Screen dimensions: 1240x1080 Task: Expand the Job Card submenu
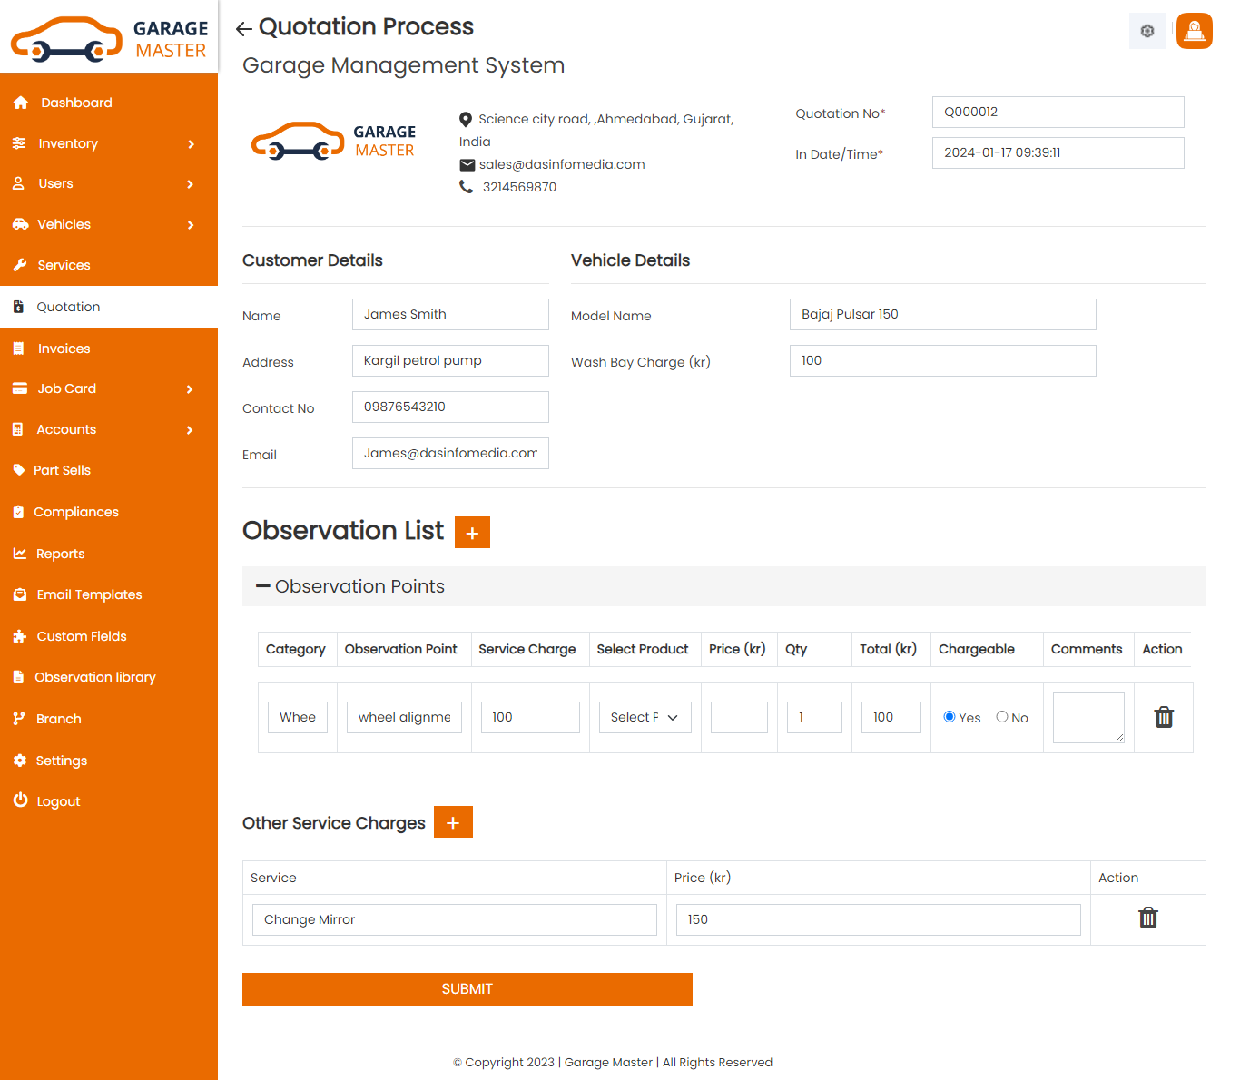pyautogui.click(x=109, y=388)
